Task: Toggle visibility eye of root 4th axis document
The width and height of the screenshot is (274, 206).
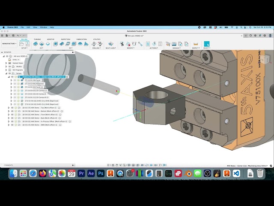Action: point(7,56)
